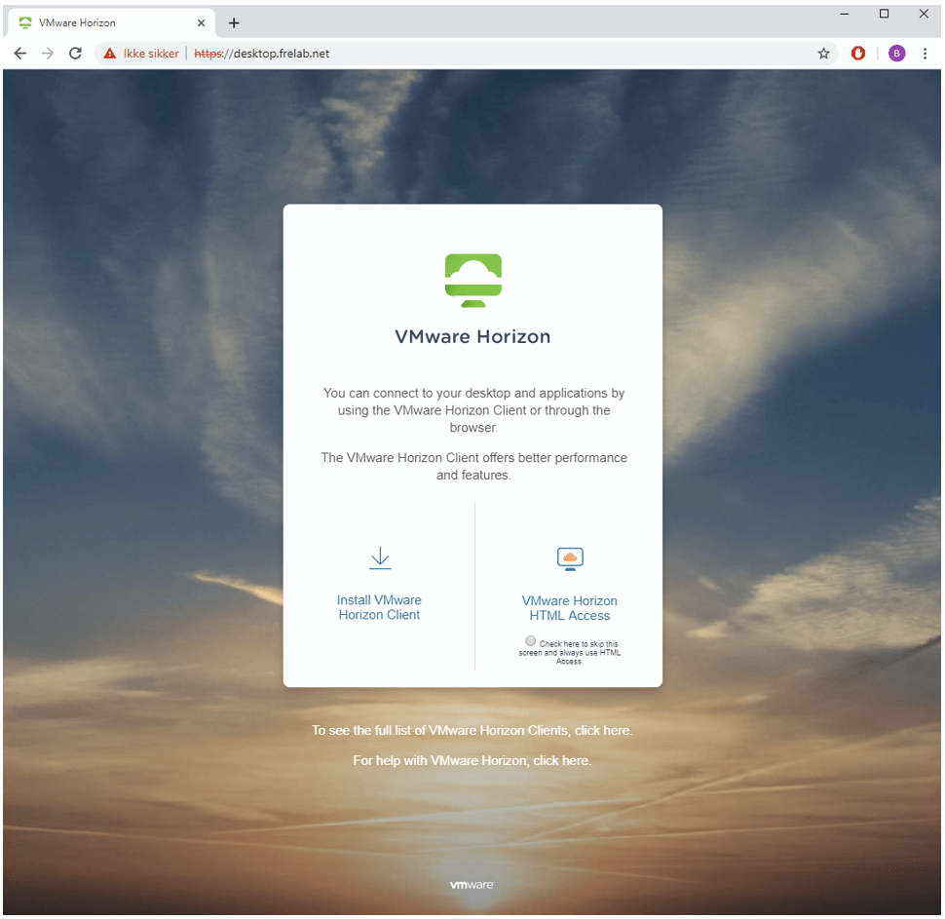Check the box to skip screen and use HTML Access

coord(530,640)
